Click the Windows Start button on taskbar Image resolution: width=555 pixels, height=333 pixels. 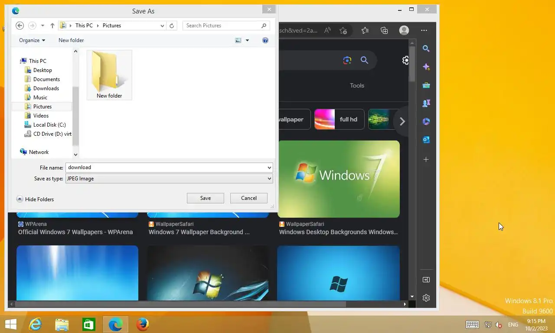click(11, 324)
